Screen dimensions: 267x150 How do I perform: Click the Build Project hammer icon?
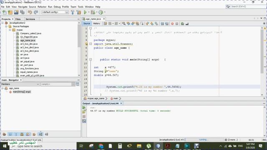point(73,12)
